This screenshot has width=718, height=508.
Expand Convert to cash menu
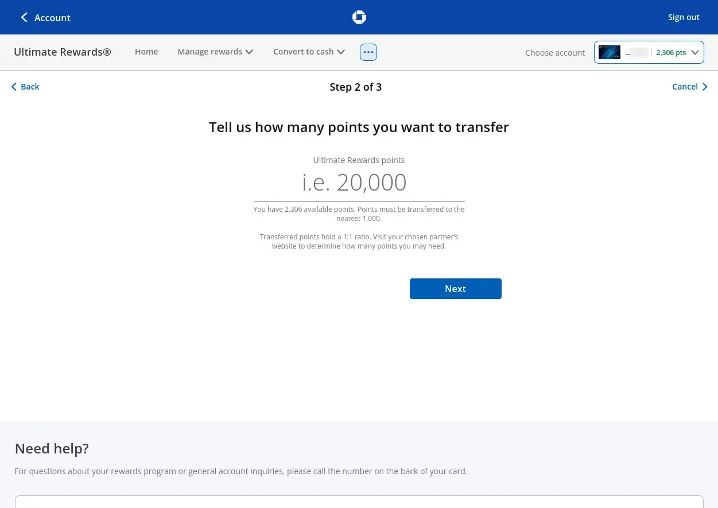coord(309,52)
